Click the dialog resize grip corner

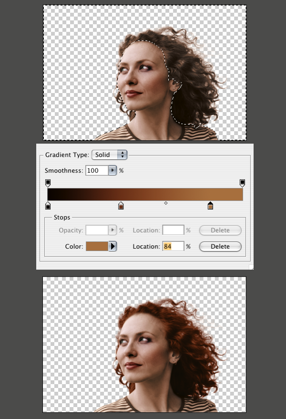point(251,267)
